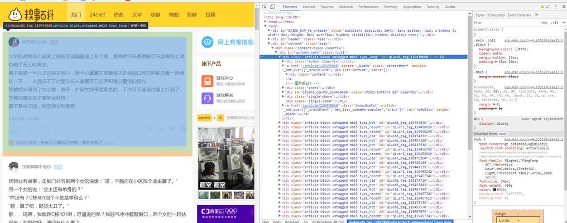
Task: Collapse the body element node
Action: tap(266, 26)
